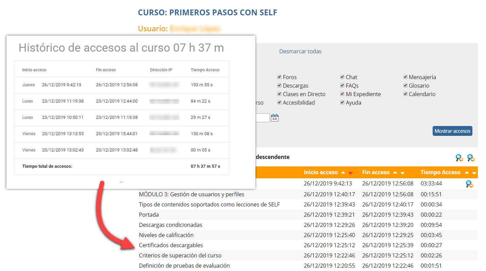Click the Dirección IP column header
The height and width of the screenshot is (271, 486).
(161, 70)
